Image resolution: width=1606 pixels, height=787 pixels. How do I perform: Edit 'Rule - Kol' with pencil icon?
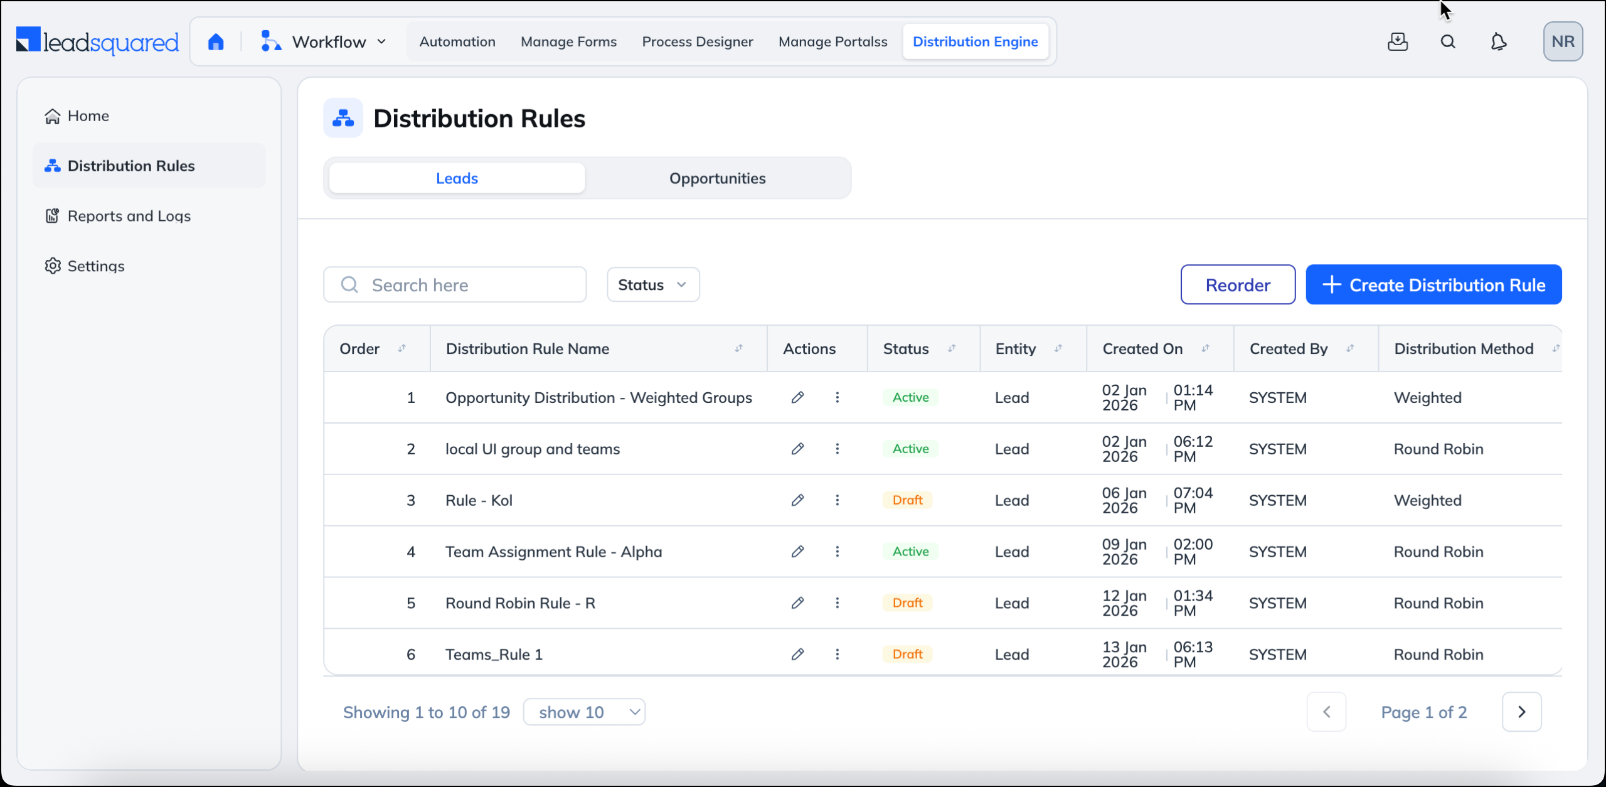pos(797,500)
